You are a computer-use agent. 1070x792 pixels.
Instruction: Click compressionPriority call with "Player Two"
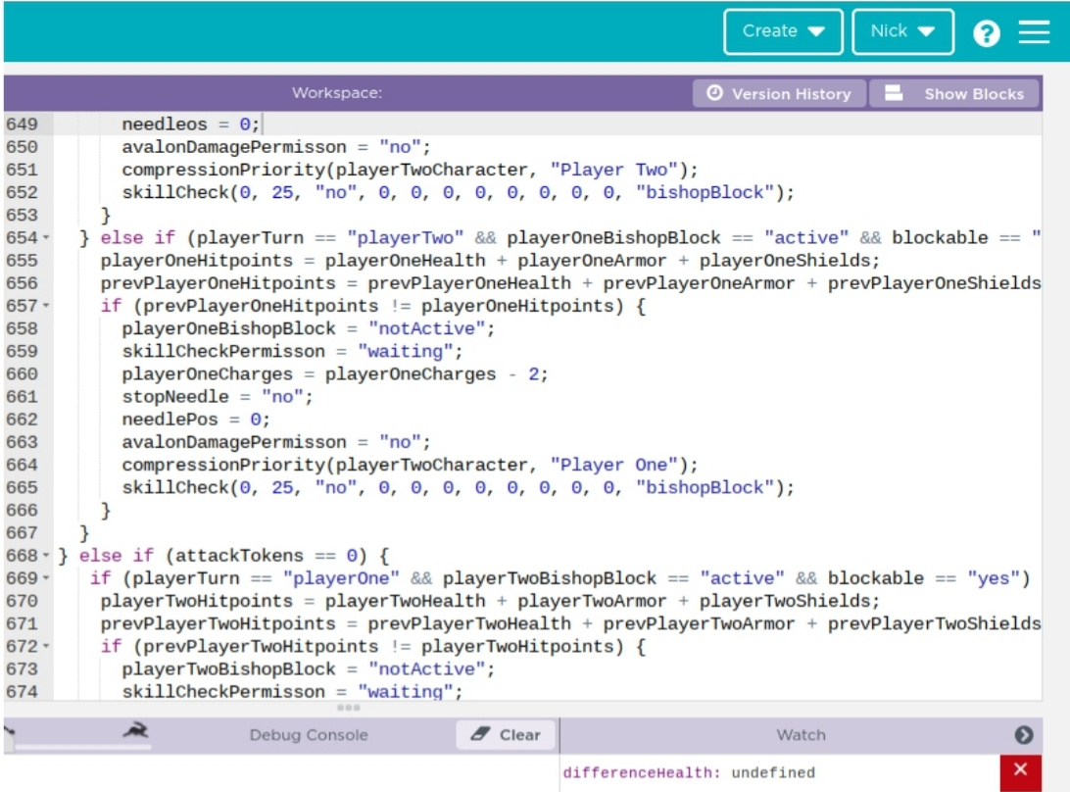coord(410,170)
